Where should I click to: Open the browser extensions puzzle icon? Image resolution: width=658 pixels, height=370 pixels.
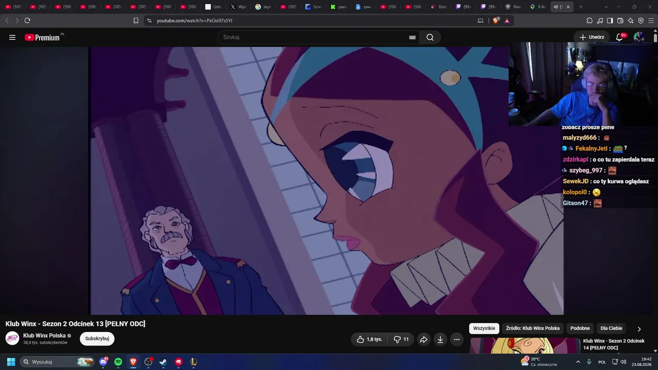[590, 21]
